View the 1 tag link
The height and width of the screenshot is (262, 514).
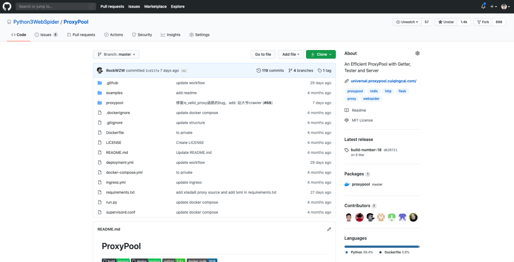pos(325,71)
